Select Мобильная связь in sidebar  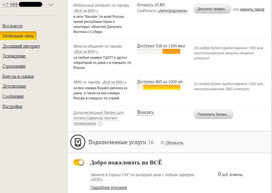(18, 36)
